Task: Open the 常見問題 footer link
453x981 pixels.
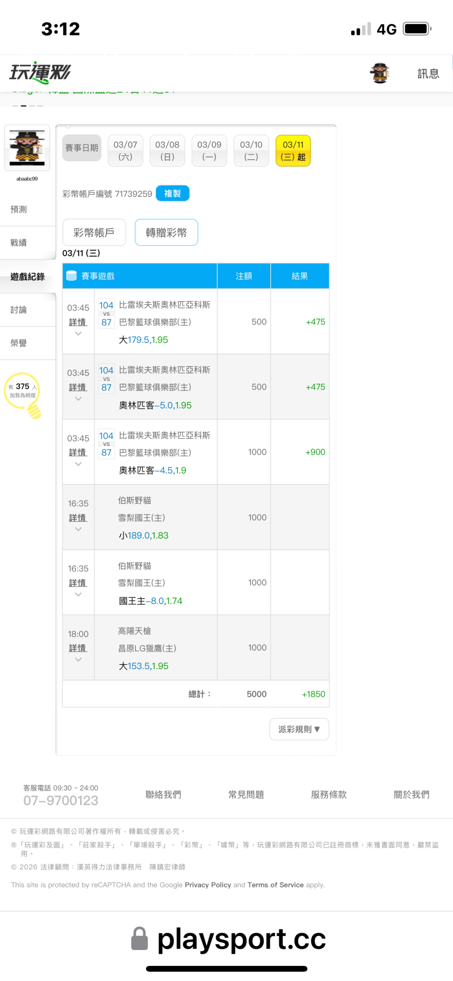Action: click(x=246, y=795)
